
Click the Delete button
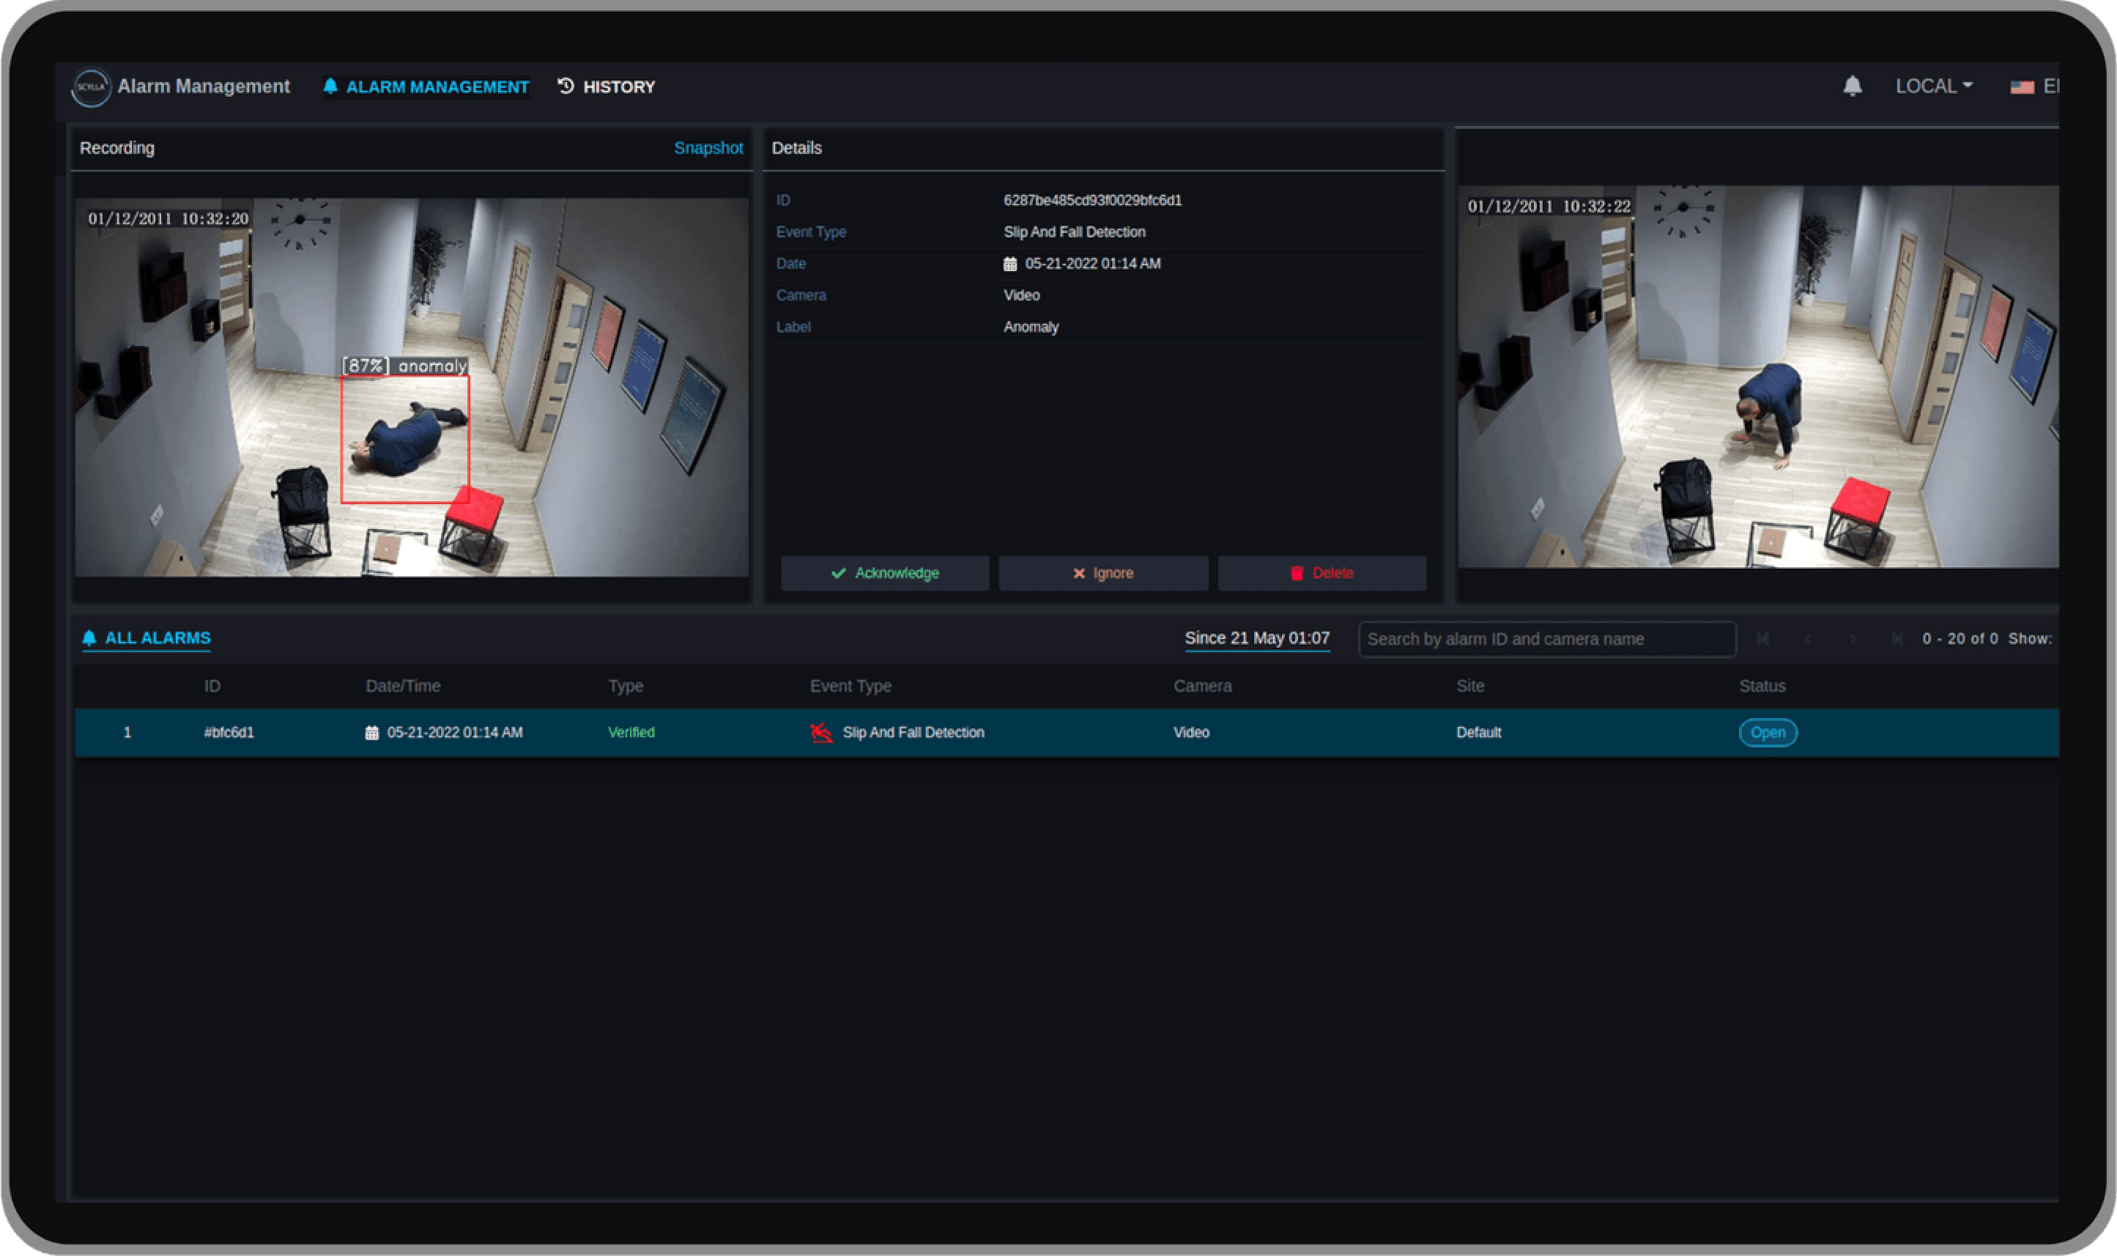pos(1322,573)
